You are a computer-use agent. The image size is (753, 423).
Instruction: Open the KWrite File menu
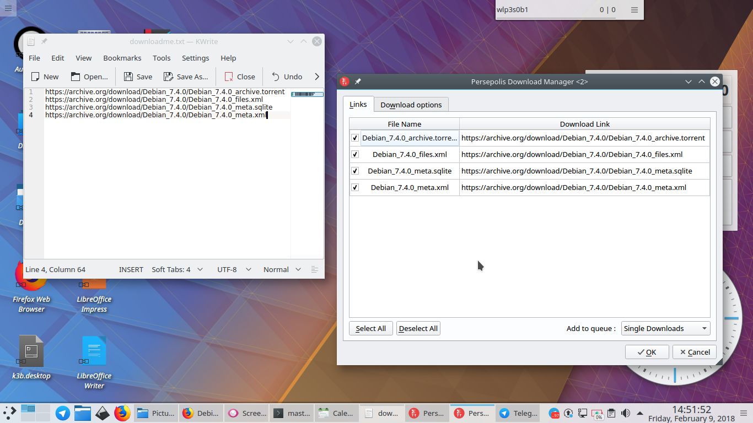click(x=34, y=58)
